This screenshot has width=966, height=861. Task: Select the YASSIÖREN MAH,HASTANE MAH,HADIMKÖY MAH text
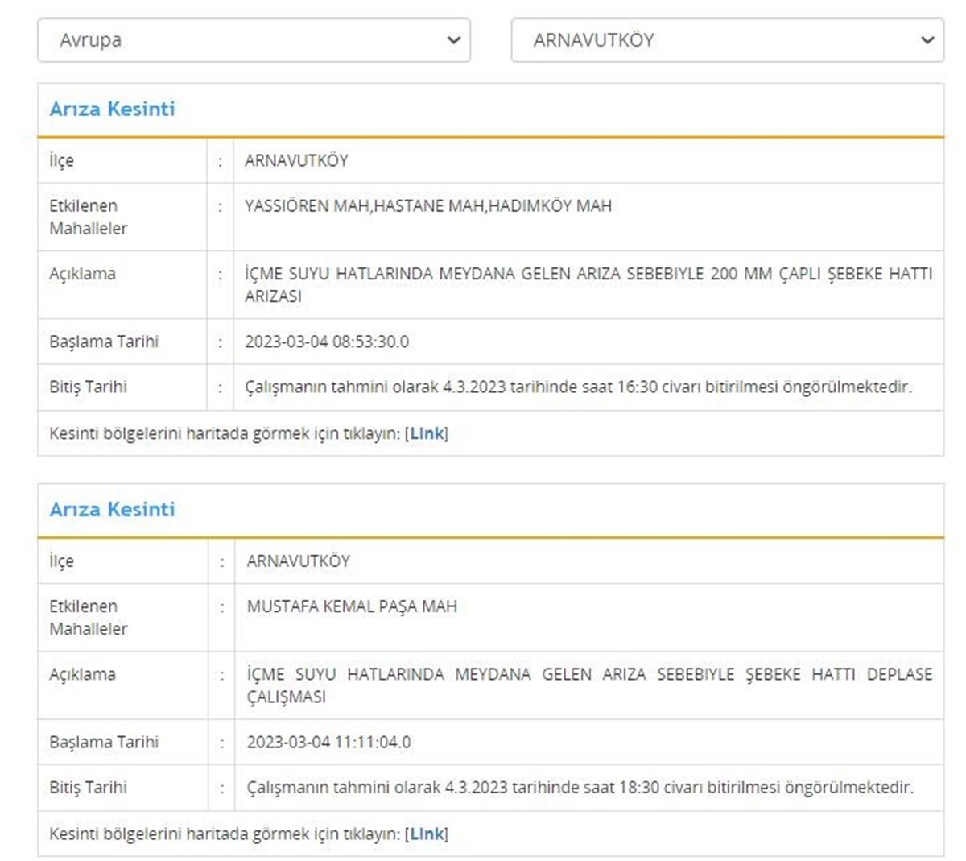tap(427, 206)
